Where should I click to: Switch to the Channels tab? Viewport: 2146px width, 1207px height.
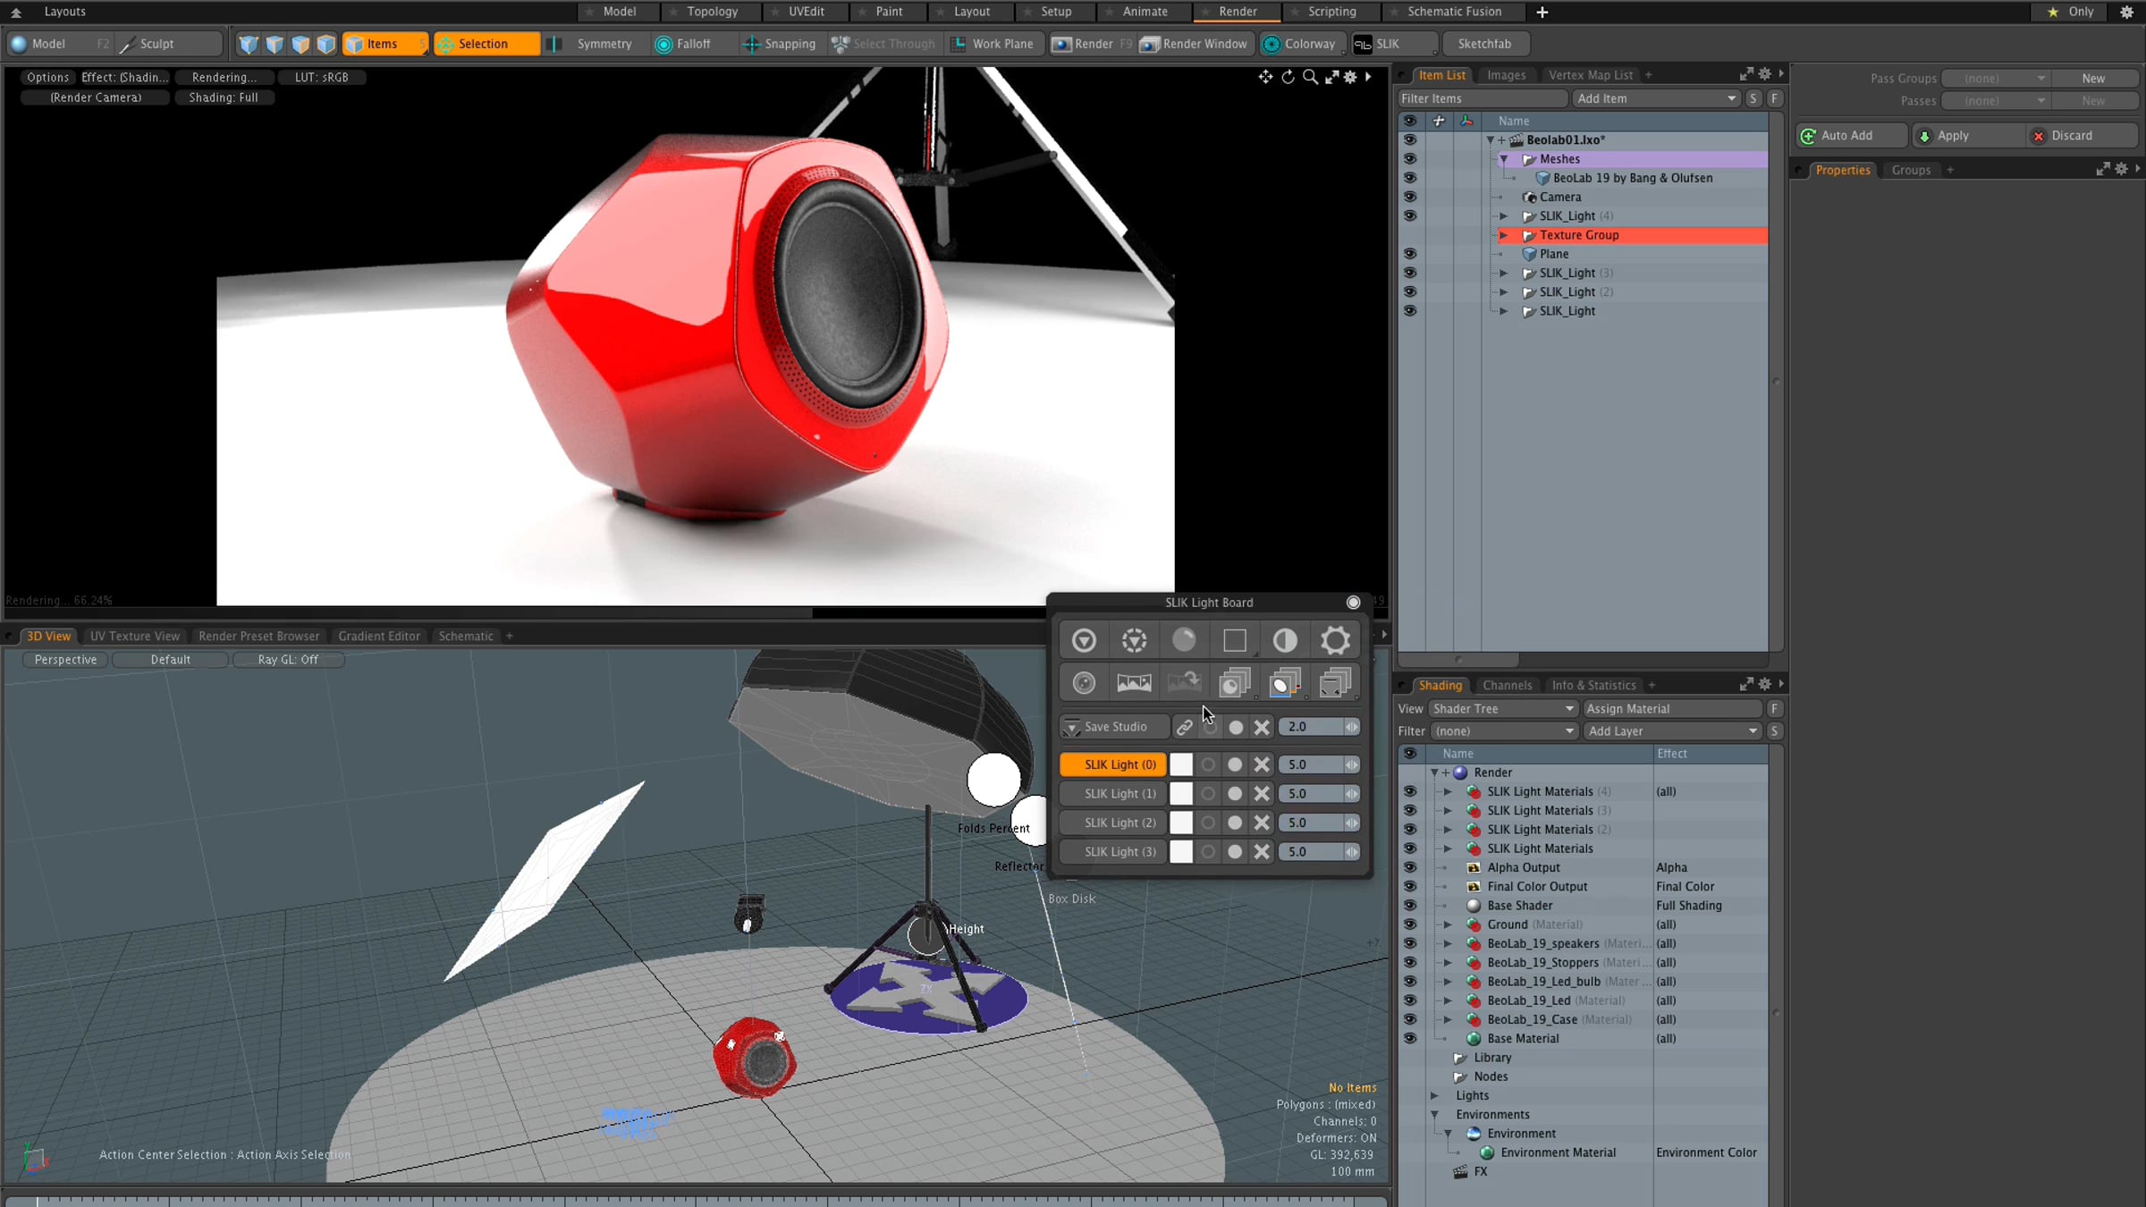click(1507, 685)
